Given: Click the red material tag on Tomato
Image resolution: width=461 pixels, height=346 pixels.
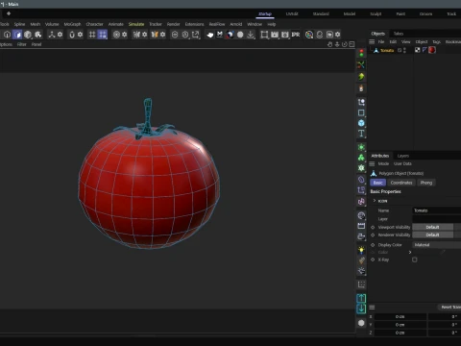Looking at the screenshot, I should click(x=432, y=50).
